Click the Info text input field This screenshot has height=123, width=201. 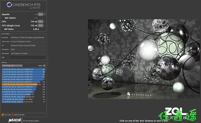pyautogui.click(x=28, y=57)
